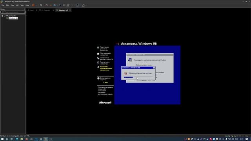Open the VM menu
The width and height of the screenshot is (251, 141).
pos(17,5)
